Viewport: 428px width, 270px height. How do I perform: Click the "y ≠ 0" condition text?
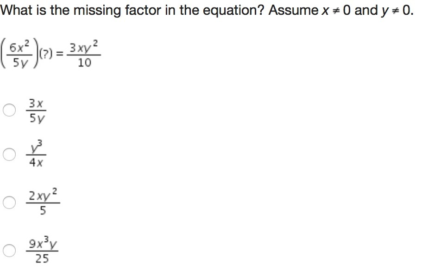click(x=396, y=10)
